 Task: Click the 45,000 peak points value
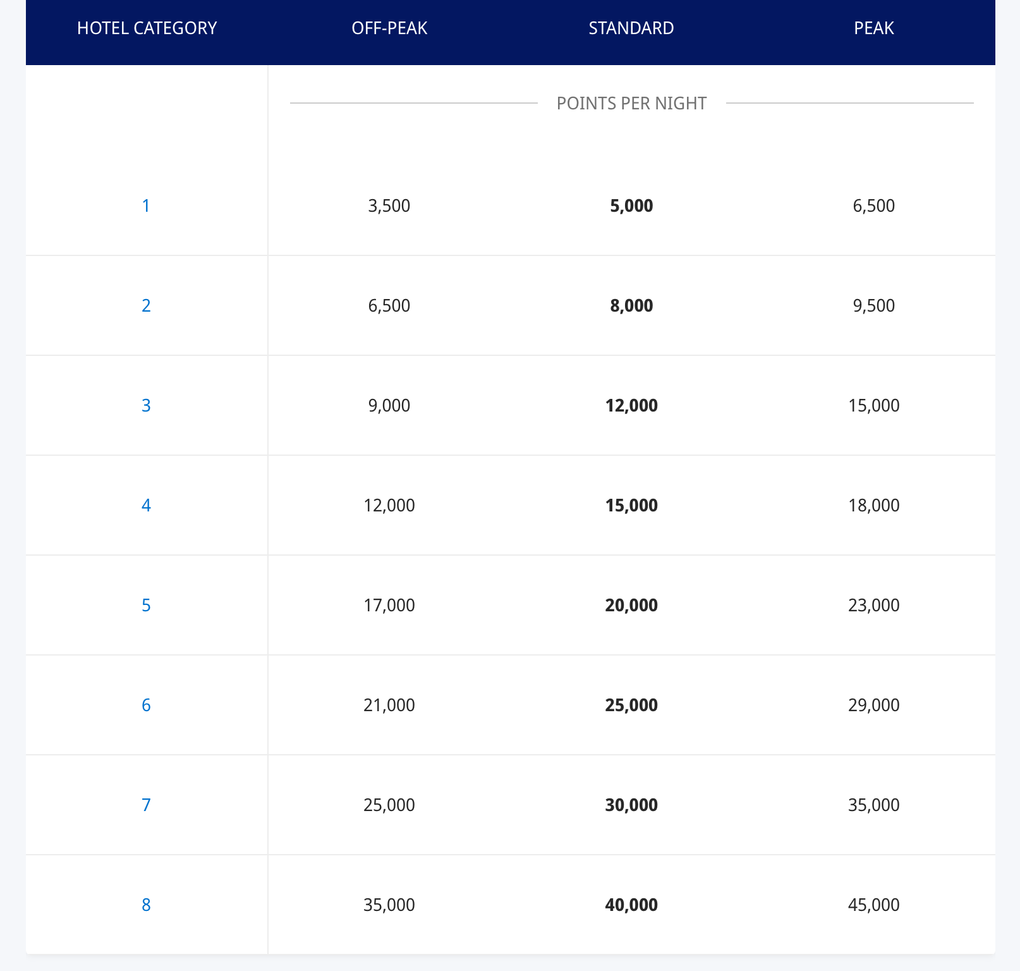point(874,905)
